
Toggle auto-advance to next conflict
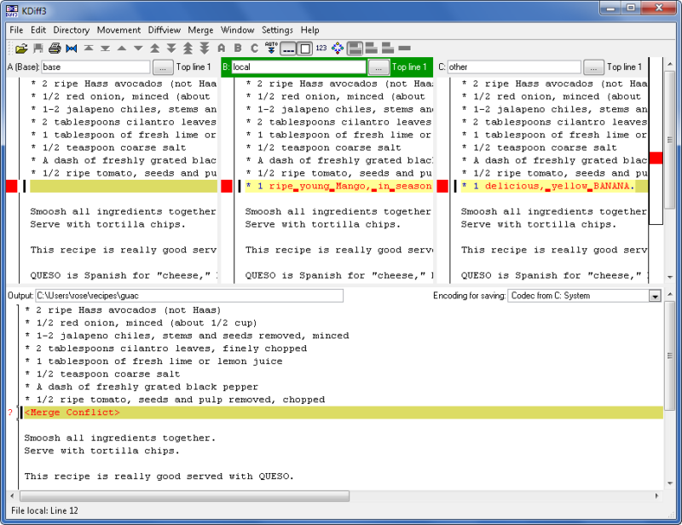click(x=271, y=48)
